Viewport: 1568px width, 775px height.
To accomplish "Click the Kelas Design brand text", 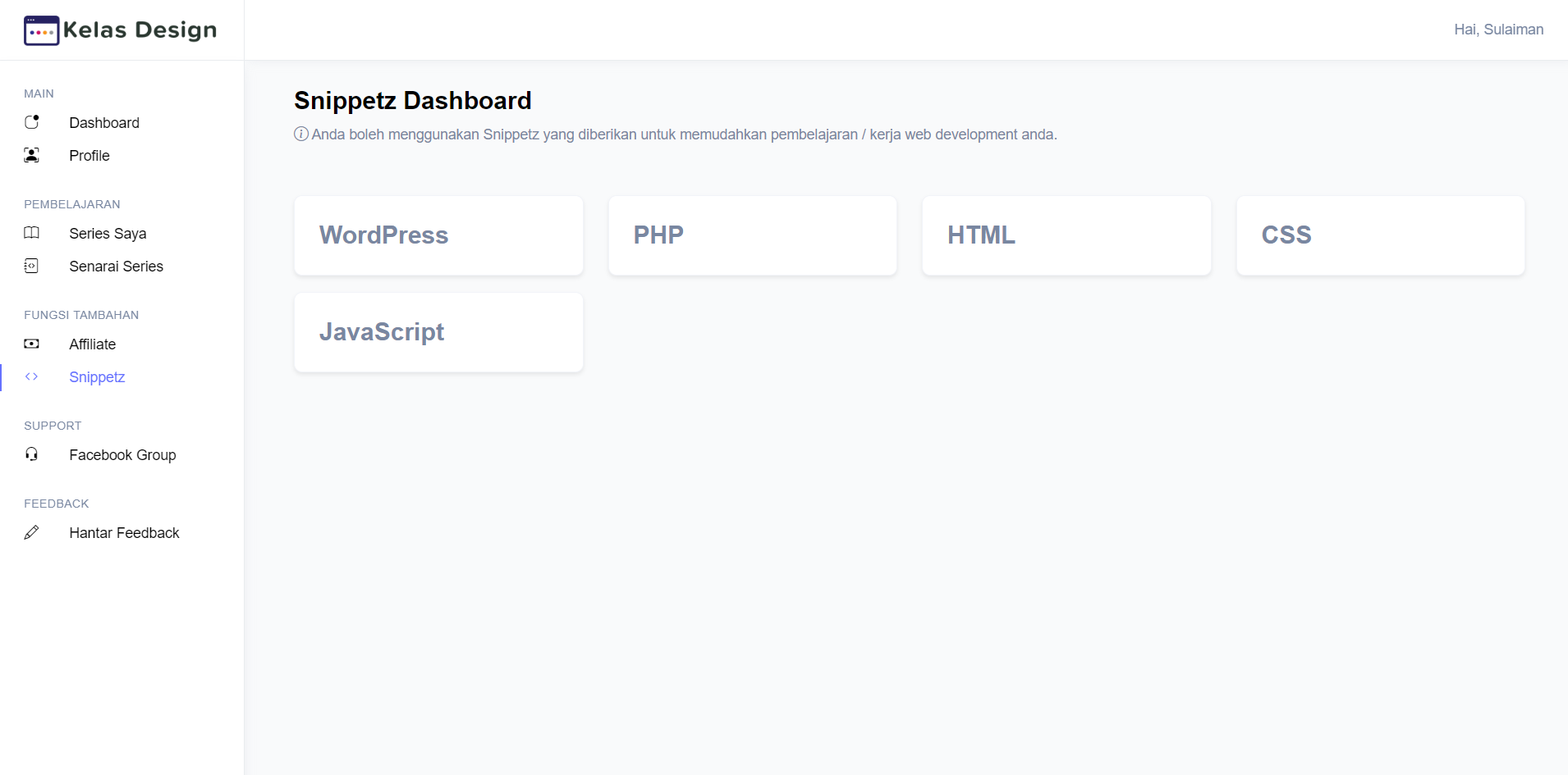I will point(140,30).
